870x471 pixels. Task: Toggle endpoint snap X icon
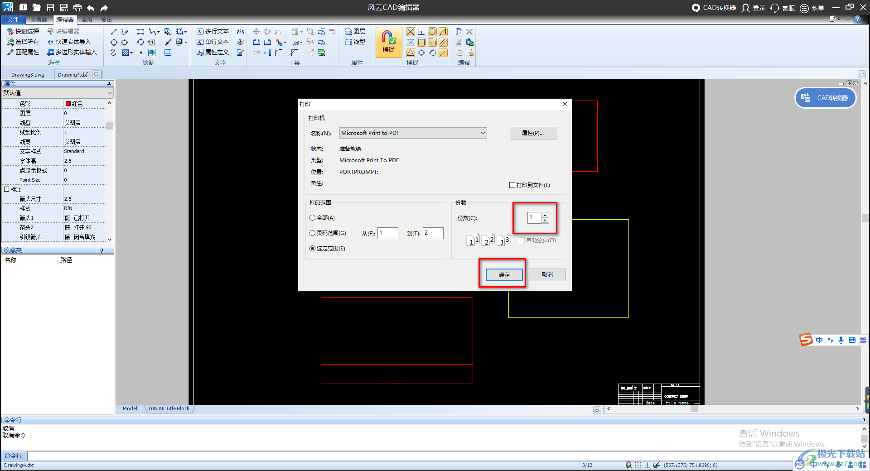(410, 32)
